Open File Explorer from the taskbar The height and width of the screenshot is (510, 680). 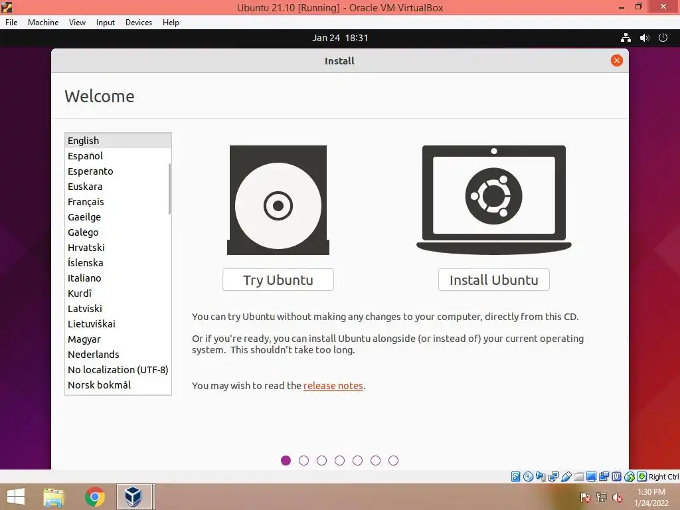54,497
